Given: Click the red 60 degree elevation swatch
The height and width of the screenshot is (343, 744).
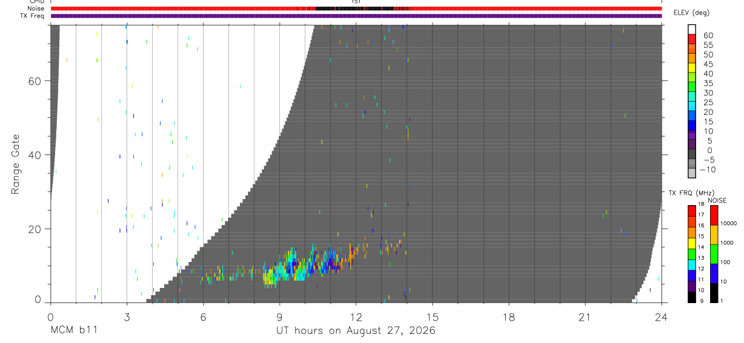Looking at the screenshot, I should point(691,39).
